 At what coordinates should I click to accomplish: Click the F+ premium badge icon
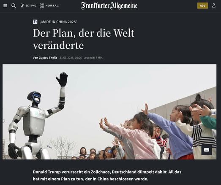35,22
